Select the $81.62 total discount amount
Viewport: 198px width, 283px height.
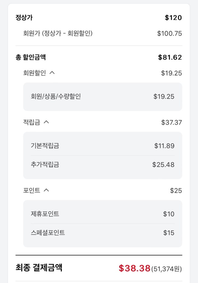click(170, 57)
